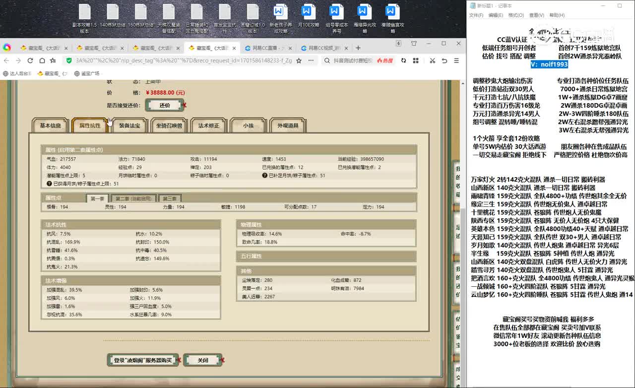
Task: Open desktop file 天梯双魔装备搭配
Action: [169, 19]
